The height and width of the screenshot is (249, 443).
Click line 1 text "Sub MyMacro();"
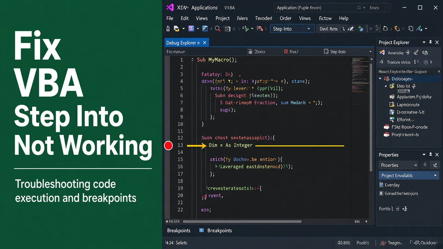(x=217, y=60)
